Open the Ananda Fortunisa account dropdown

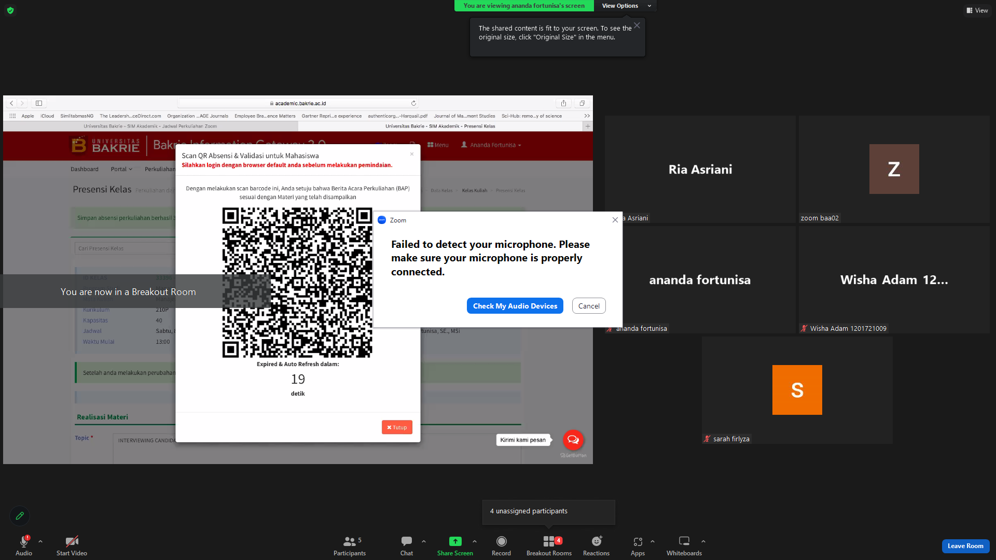click(491, 145)
